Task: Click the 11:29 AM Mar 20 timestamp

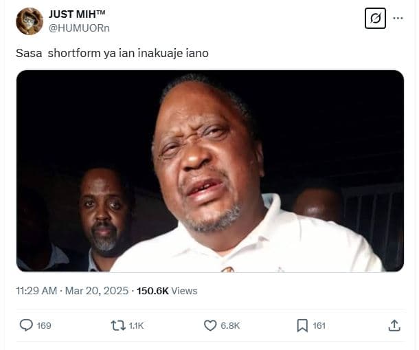Action: tap(72, 291)
